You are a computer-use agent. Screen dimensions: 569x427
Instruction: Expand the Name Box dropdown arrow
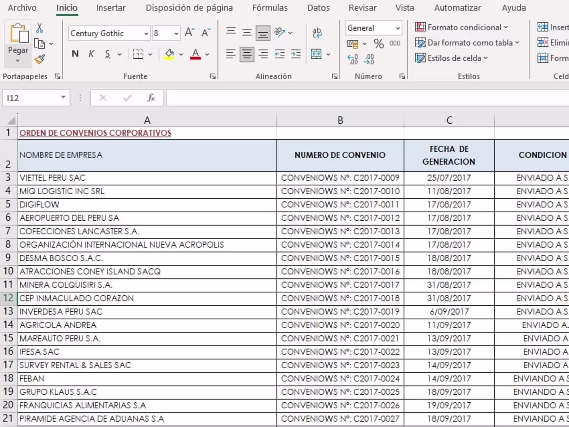click(63, 97)
